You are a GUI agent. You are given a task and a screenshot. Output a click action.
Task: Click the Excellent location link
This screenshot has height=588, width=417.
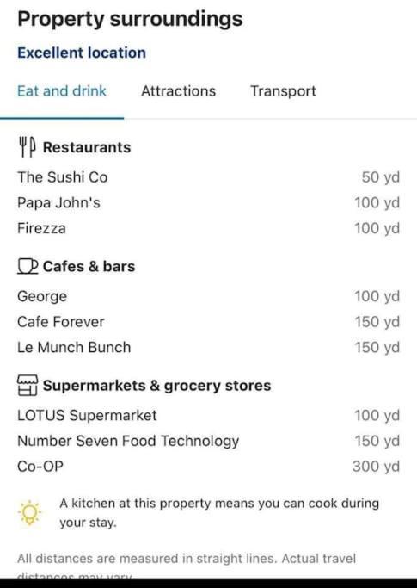[82, 53]
